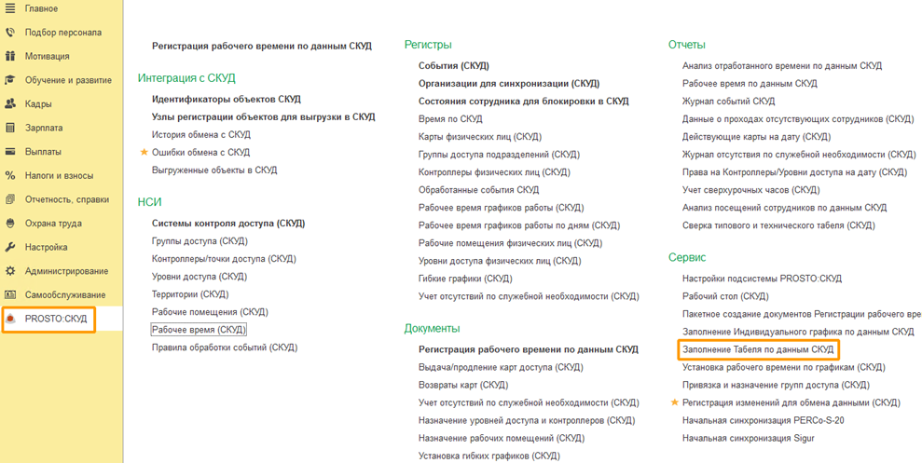The width and height of the screenshot is (922, 463).
Task: Click the gift icon next to Мотивация
Action: (10, 56)
